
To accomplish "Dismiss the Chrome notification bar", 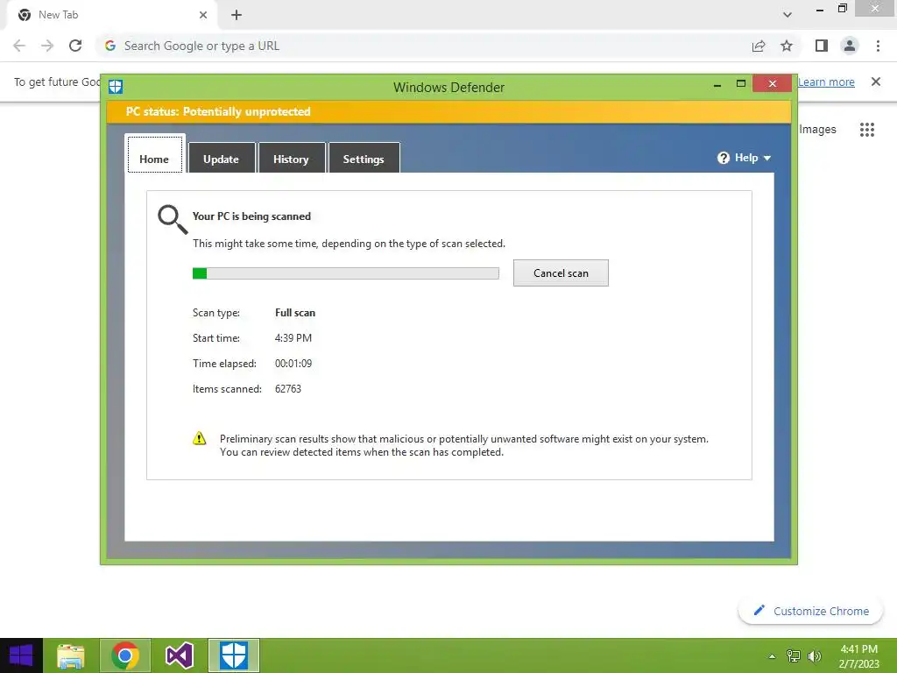I will pos(876,81).
